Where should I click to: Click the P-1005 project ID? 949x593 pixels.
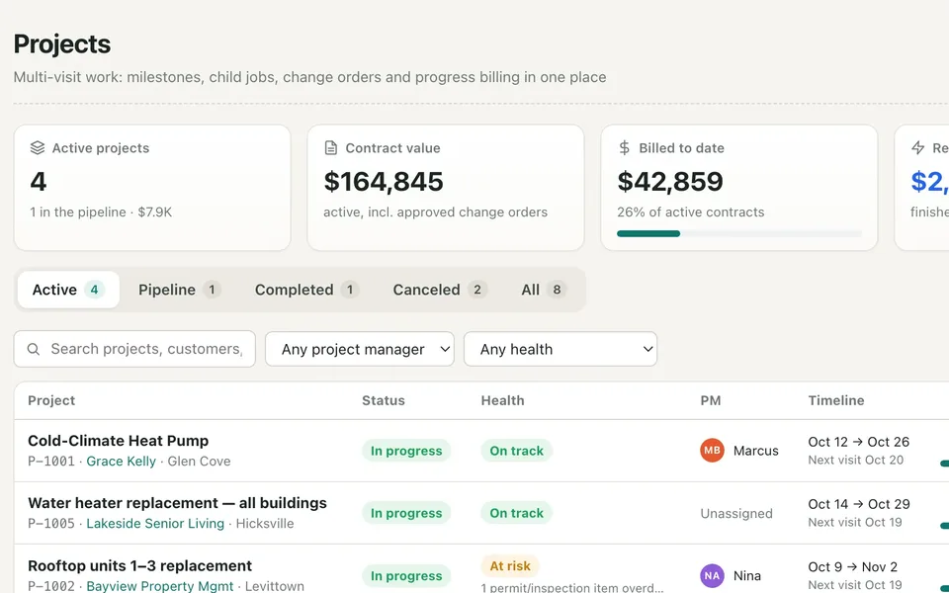51,524
